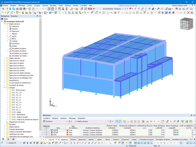196x147 pixels.
Task: Click the view cube navigation widget
Action: (x=186, y=24)
